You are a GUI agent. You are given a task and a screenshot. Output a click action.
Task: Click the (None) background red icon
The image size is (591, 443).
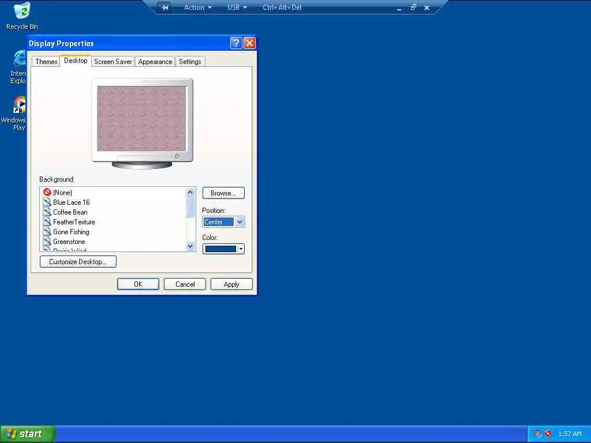47,192
